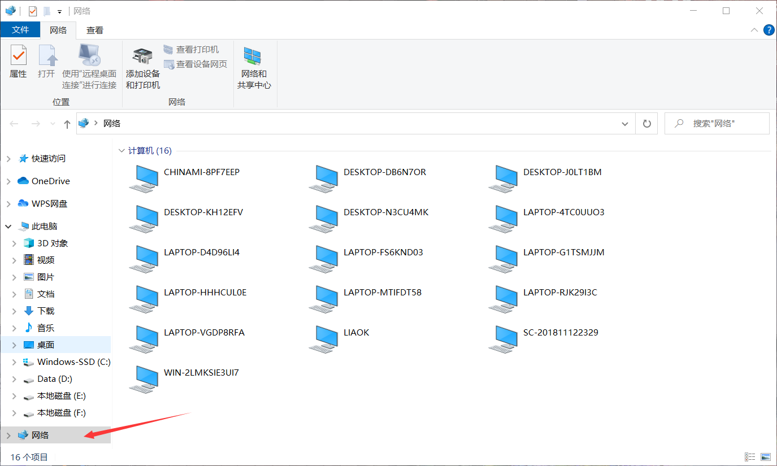Image resolution: width=777 pixels, height=466 pixels.
Task: Select the WIN-2LMKSIE3UI7 computer icon
Action: 144,380
